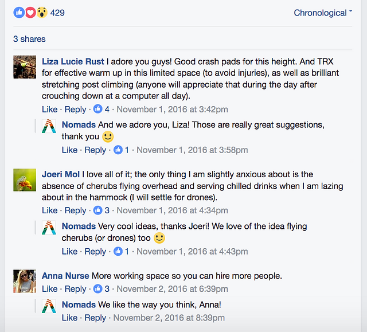
Task: Click like-count thumb icon on Joeri Mol's comment
Action: pos(98,210)
